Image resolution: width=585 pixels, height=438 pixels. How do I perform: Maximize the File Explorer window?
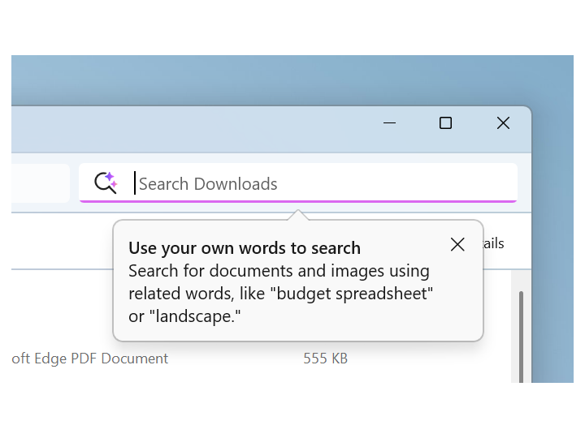pos(445,123)
